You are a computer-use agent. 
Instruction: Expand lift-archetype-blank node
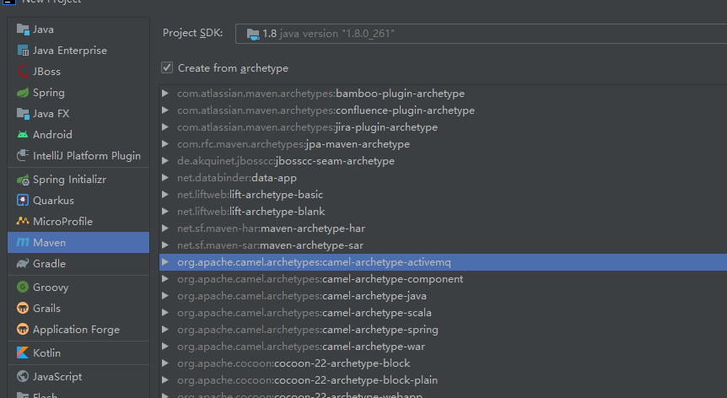(165, 212)
